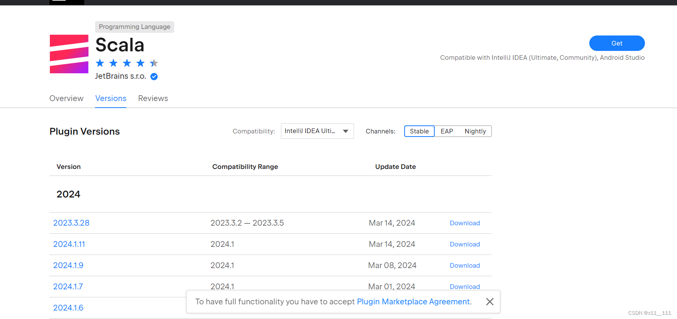Open version 2024.1.9 details
Screen dimensions: 677x319
[x=68, y=265]
